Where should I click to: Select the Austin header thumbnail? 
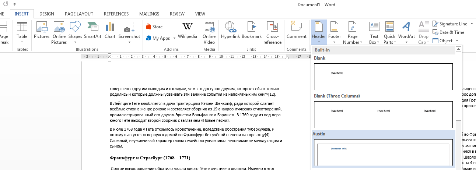point(383,152)
